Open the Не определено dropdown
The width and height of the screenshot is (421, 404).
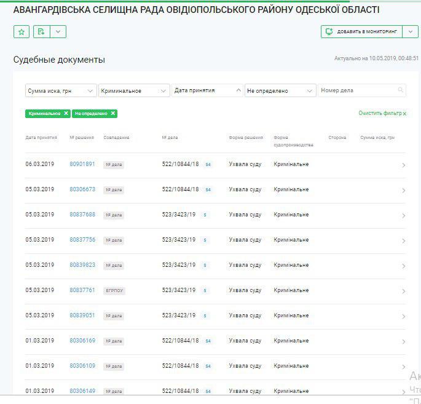(280, 90)
